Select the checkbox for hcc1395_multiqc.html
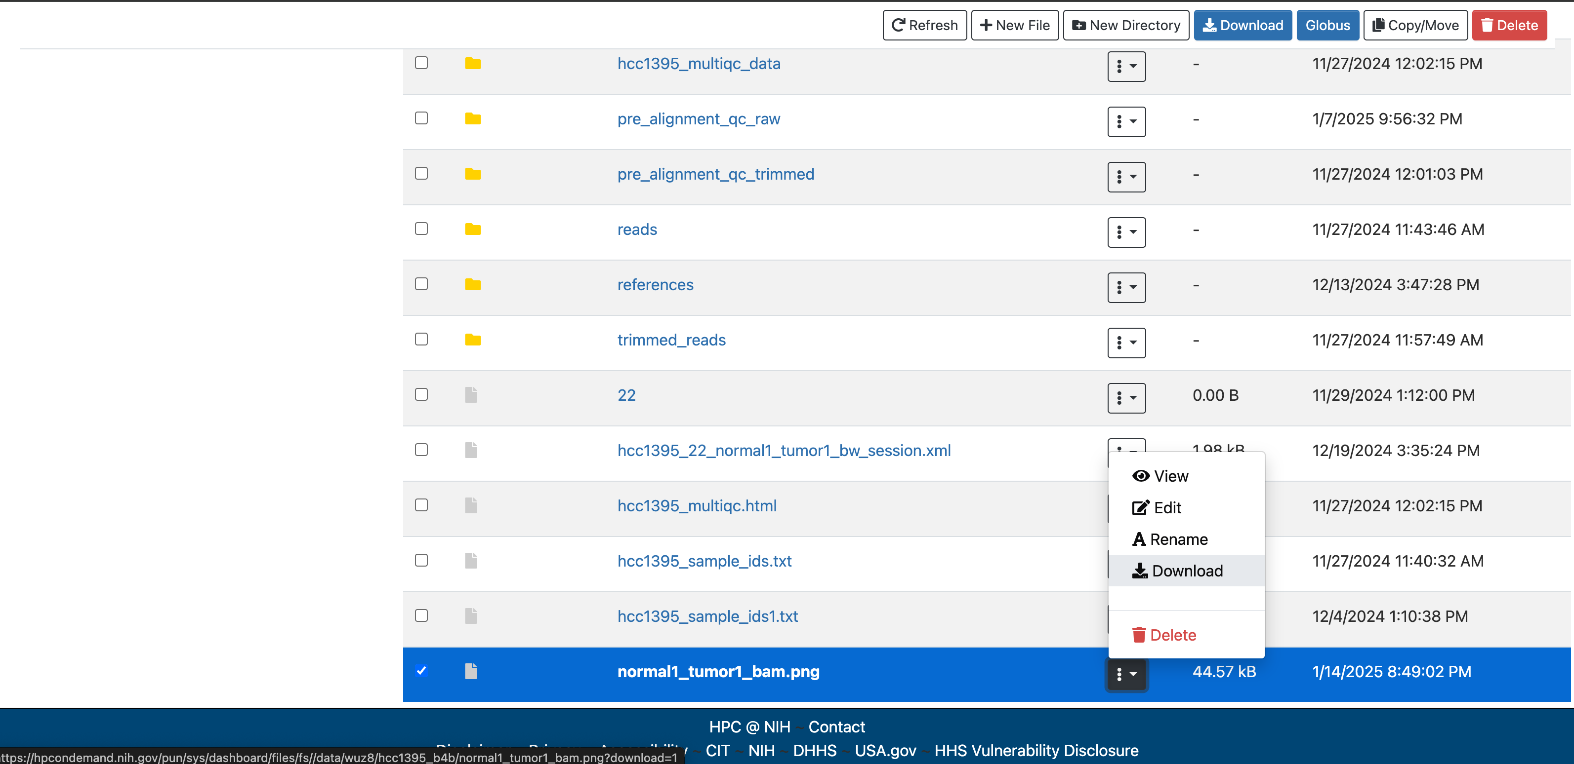The image size is (1574, 764). click(x=421, y=505)
